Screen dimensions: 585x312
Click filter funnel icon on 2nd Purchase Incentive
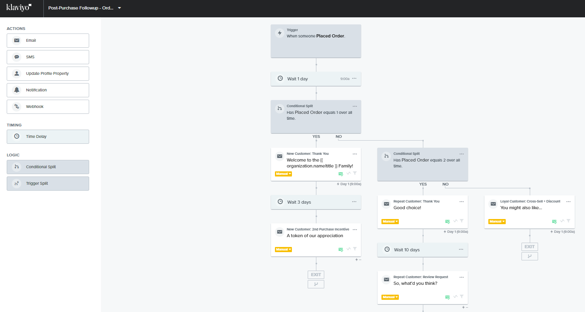(x=355, y=249)
